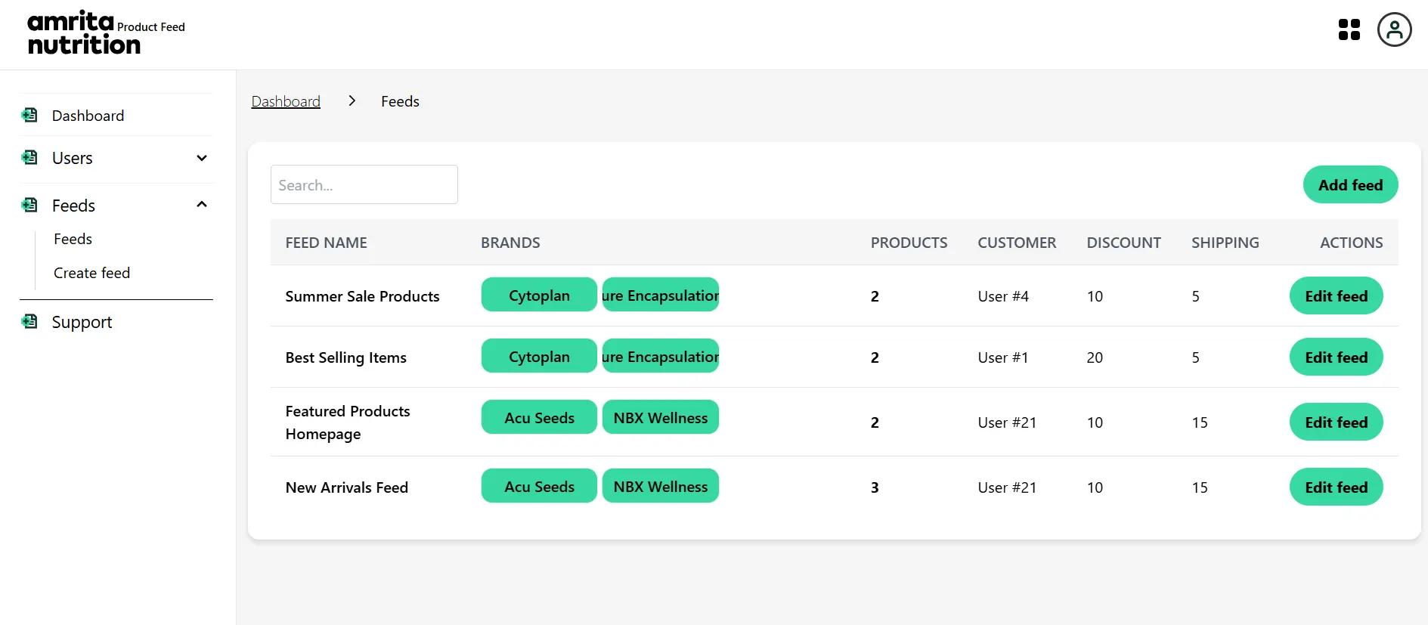Select the Featured Products Homepage feed name
This screenshot has height=625, width=1428.
pyautogui.click(x=348, y=422)
